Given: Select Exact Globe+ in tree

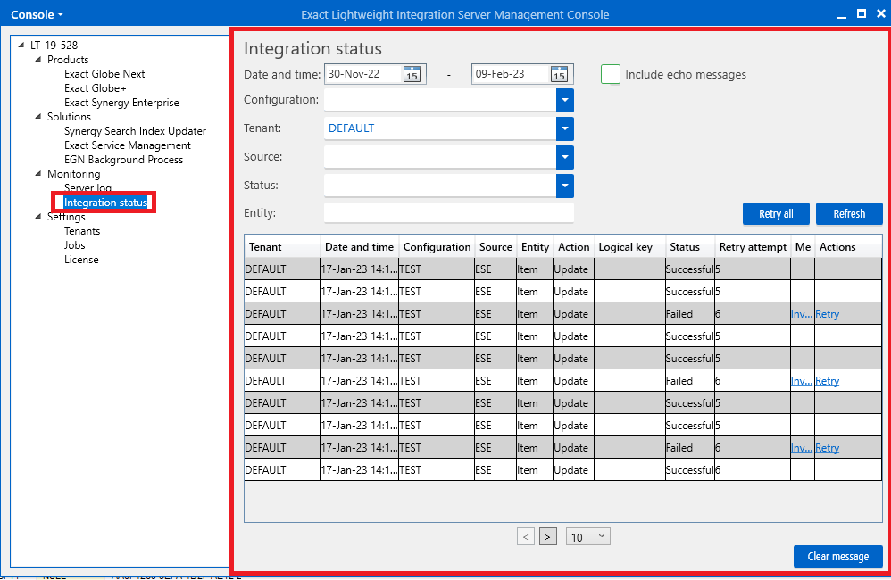Looking at the screenshot, I should 95,88.
